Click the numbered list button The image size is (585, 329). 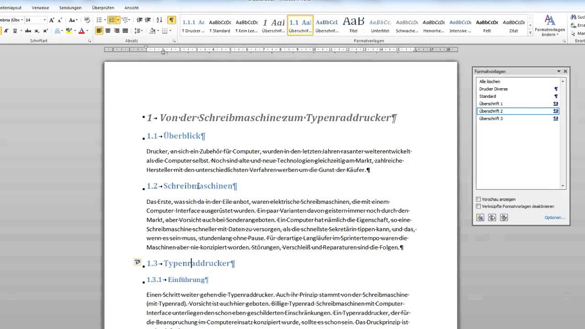pos(112,20)
